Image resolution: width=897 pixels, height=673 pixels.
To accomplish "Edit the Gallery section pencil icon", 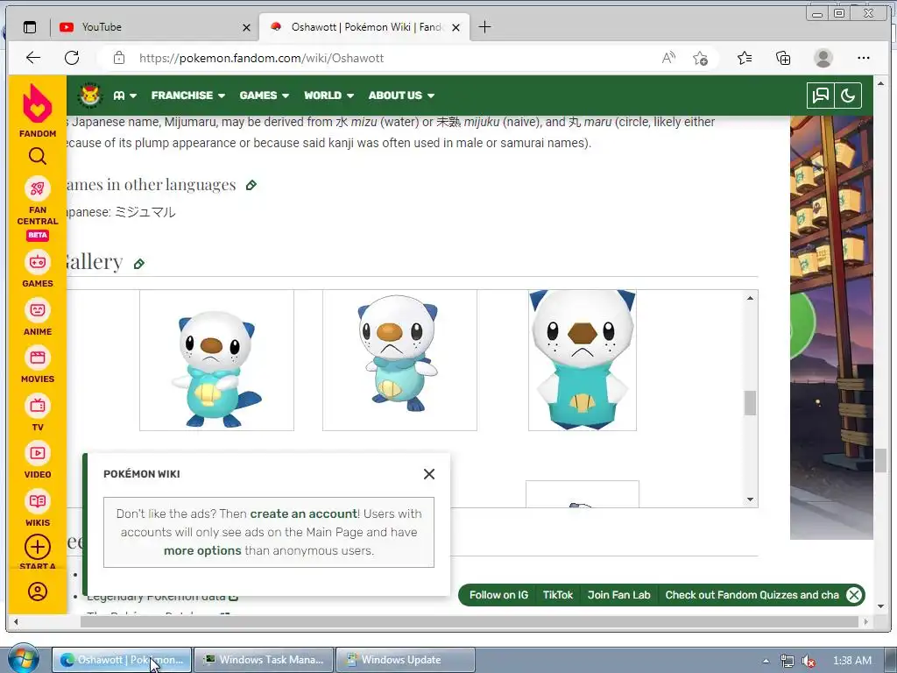I will [138, 263].
